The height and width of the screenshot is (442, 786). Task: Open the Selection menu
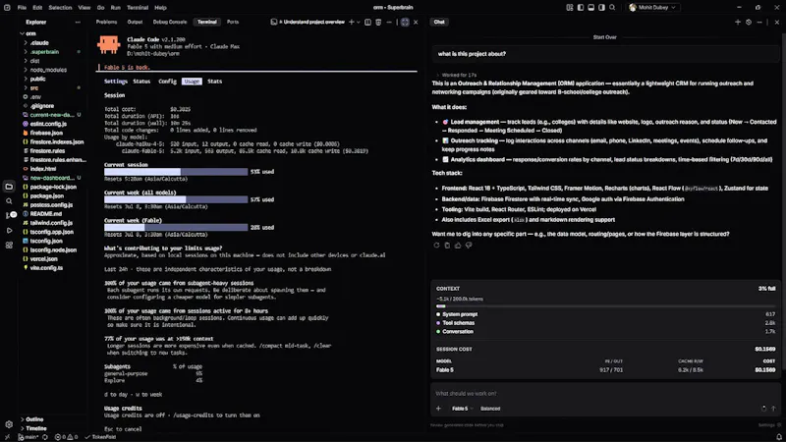click(x=60, y=8)
